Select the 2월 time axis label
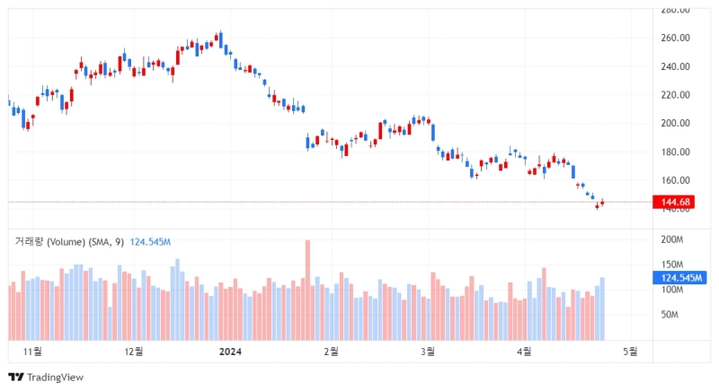Viewport: 719px width, 391px height. pos(331,352)
